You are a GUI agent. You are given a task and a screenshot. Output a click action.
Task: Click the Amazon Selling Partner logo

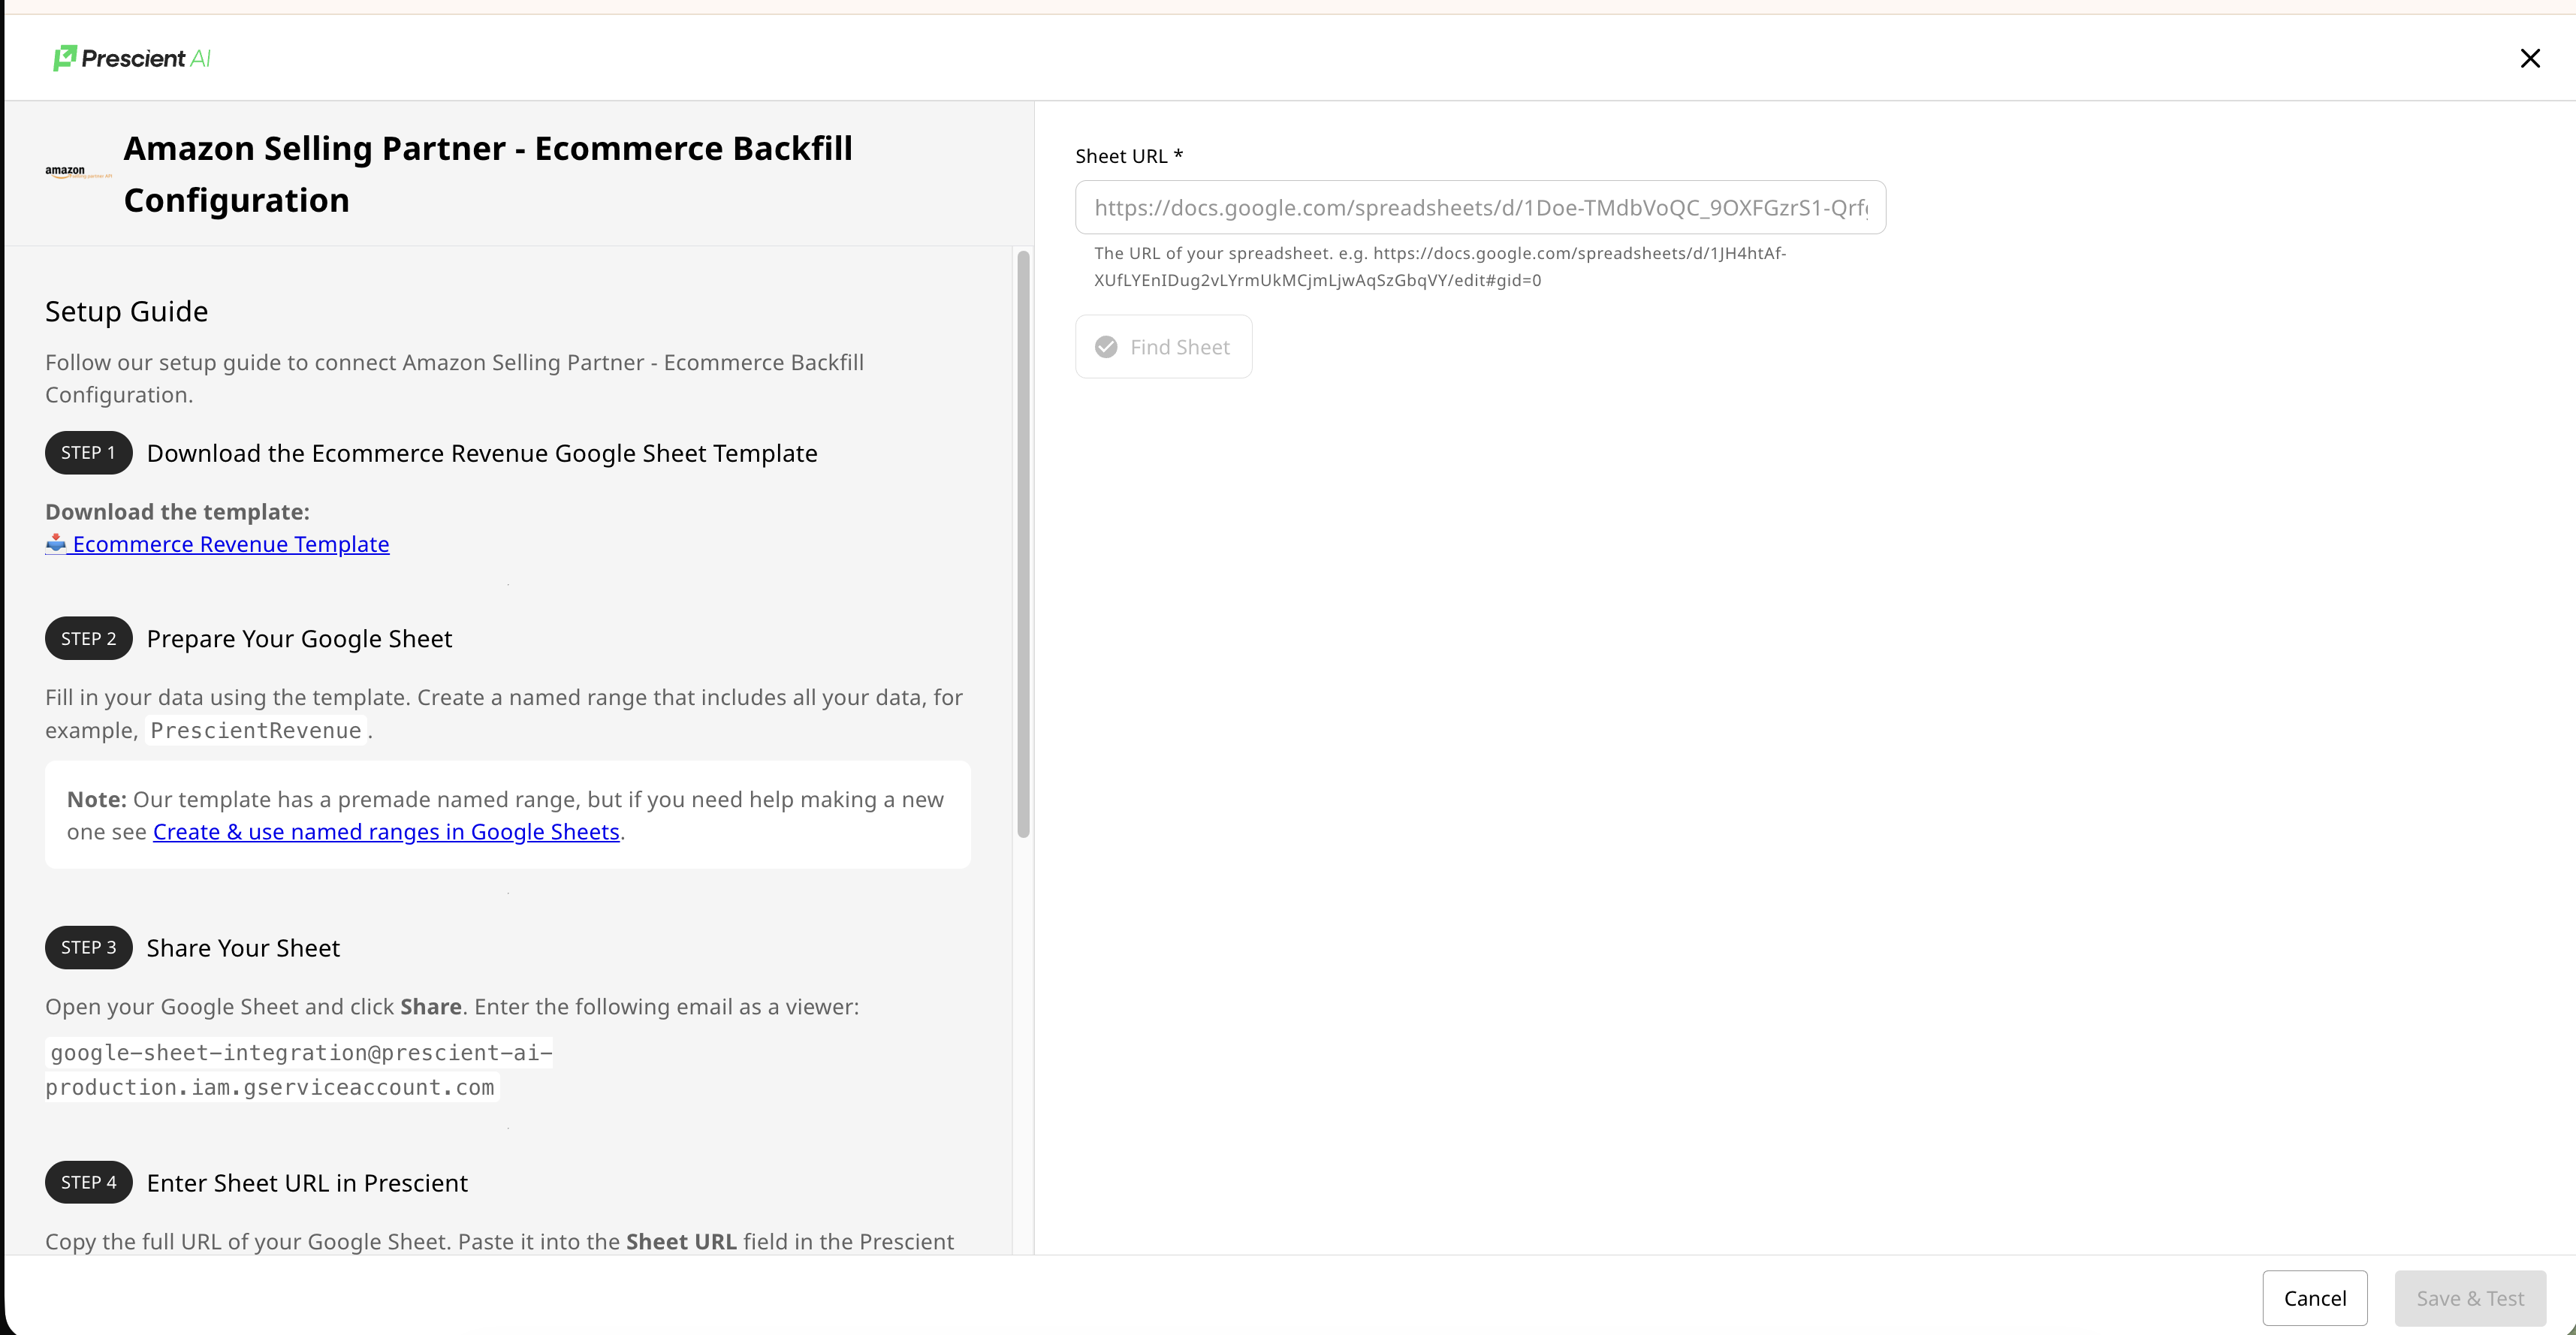[x=78, y=173]
